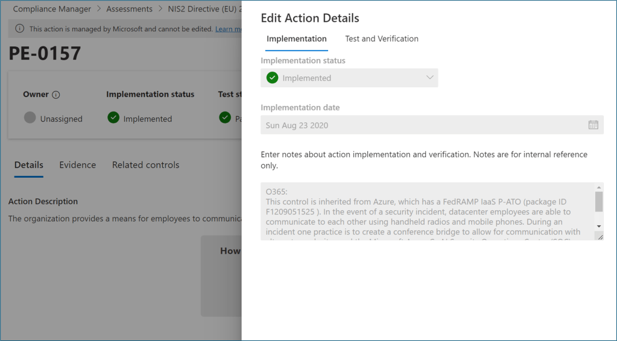
Task: Switch to the Test and Verification tab
Action: click(381, 39)
